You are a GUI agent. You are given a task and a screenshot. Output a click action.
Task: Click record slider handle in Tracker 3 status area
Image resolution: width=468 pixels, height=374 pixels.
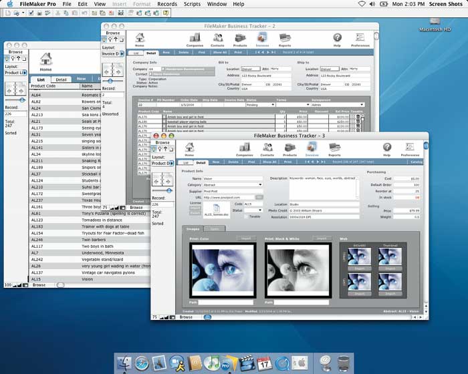169,190
